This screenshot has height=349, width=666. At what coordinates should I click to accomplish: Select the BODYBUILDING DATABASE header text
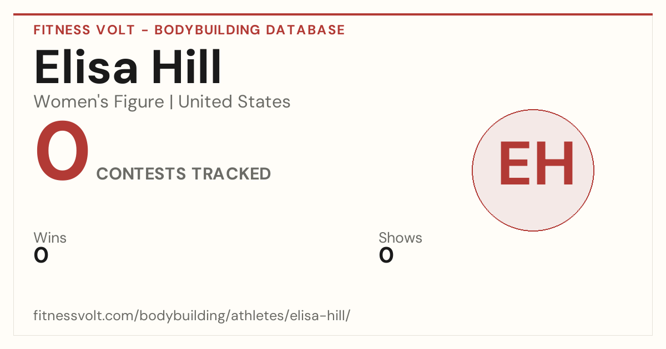(250, 30)
